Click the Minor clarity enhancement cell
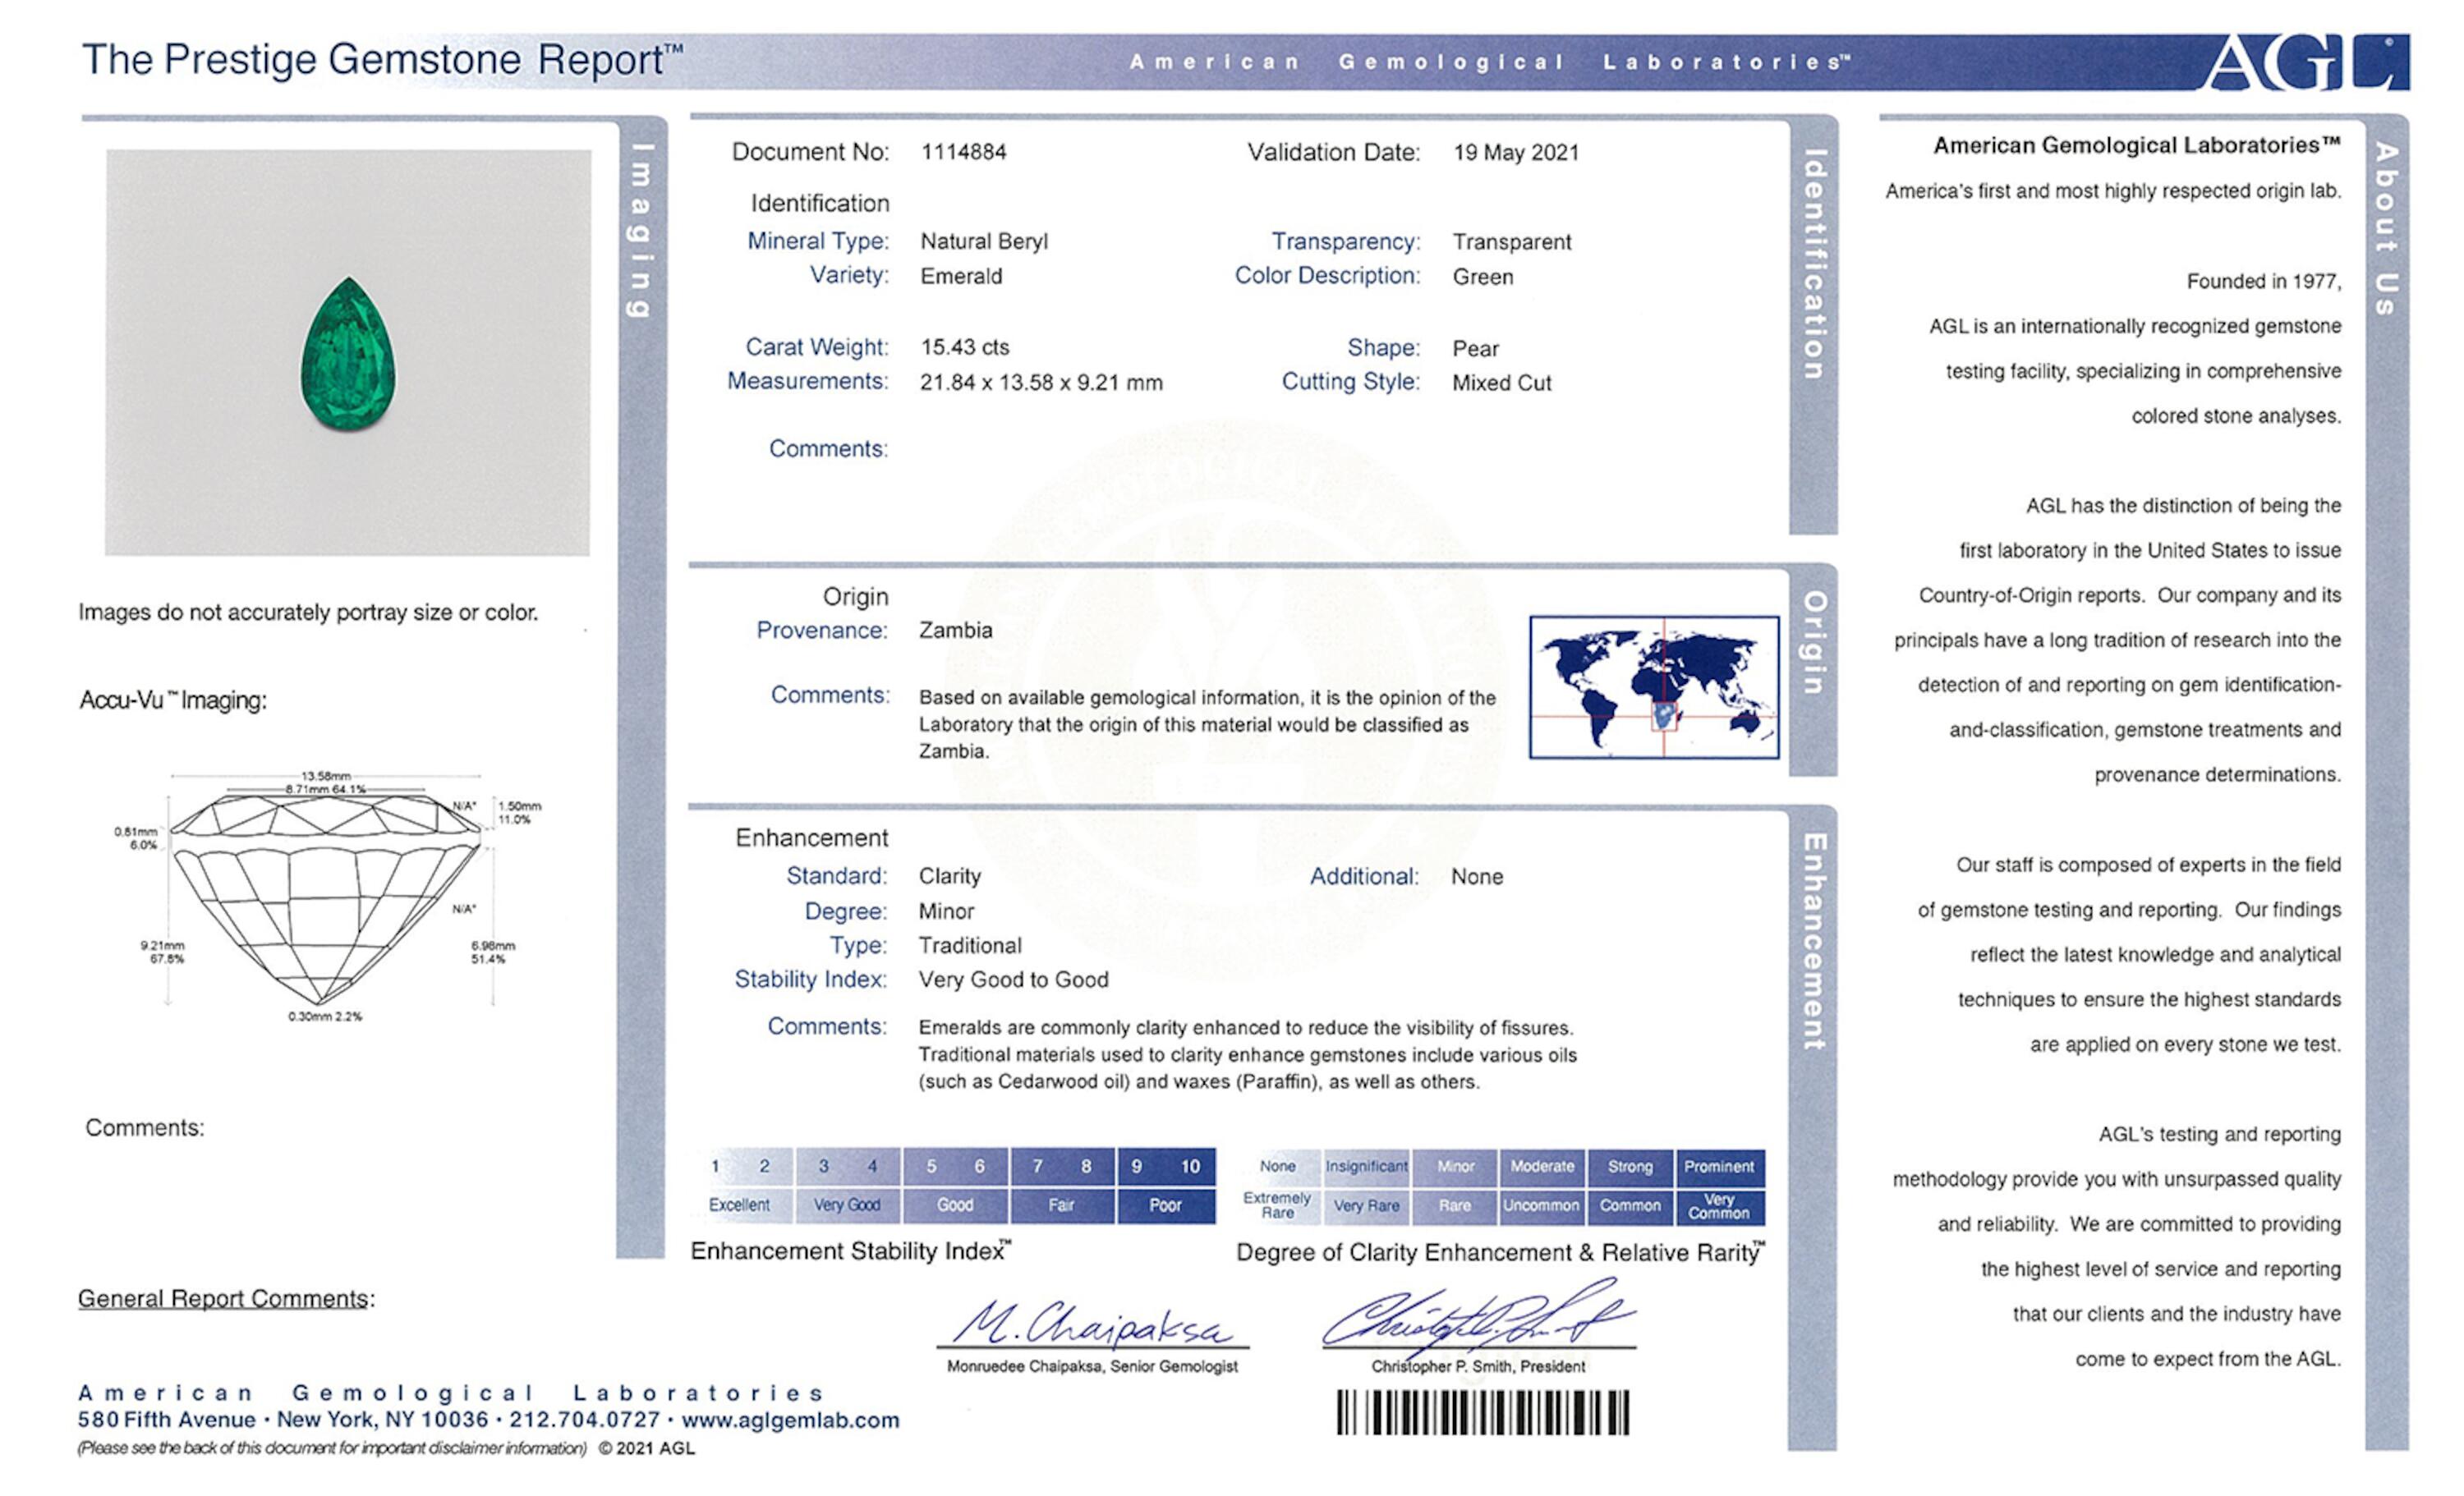The width and height of the screenshot is (2464, 1496). [1455, 1166]
